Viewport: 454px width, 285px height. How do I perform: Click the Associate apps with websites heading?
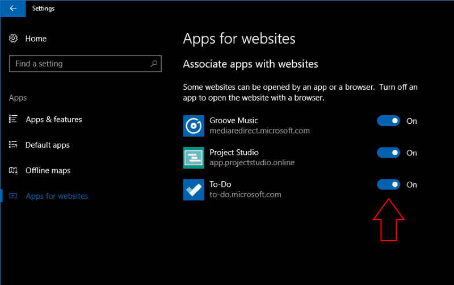coord(250,64)
